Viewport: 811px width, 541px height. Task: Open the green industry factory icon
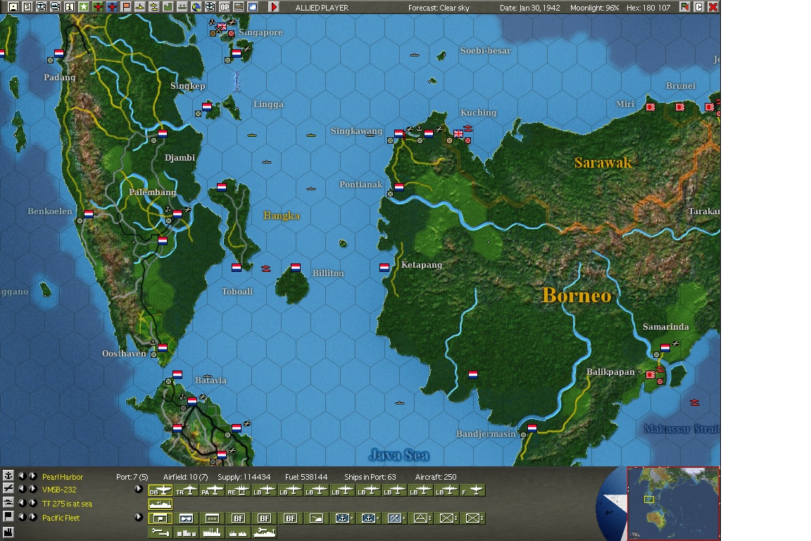(x=168, y=7)
